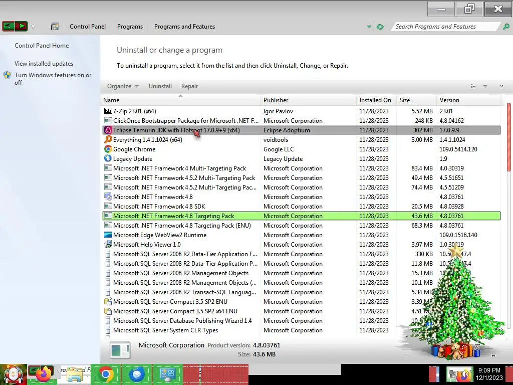The width and height of the screenshot is (513, 385).
Task: Select the Microsoft .NET Framework 4.8 icon
Action: click(108, 197)
